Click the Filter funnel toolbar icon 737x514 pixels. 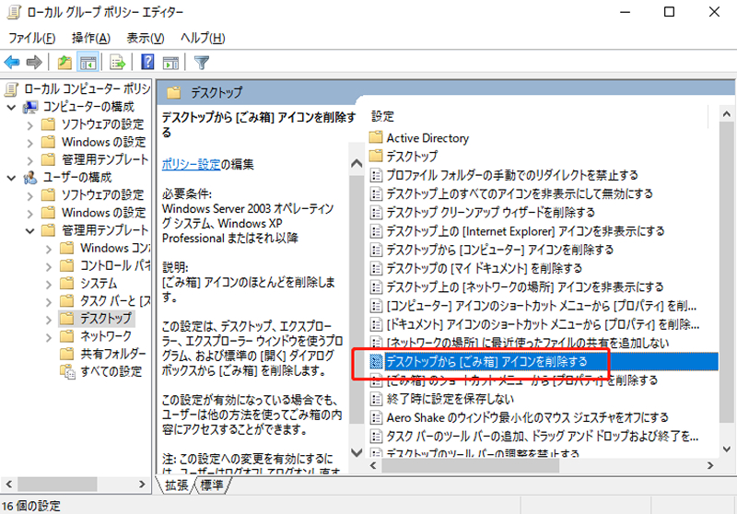[x=202, y=63]
